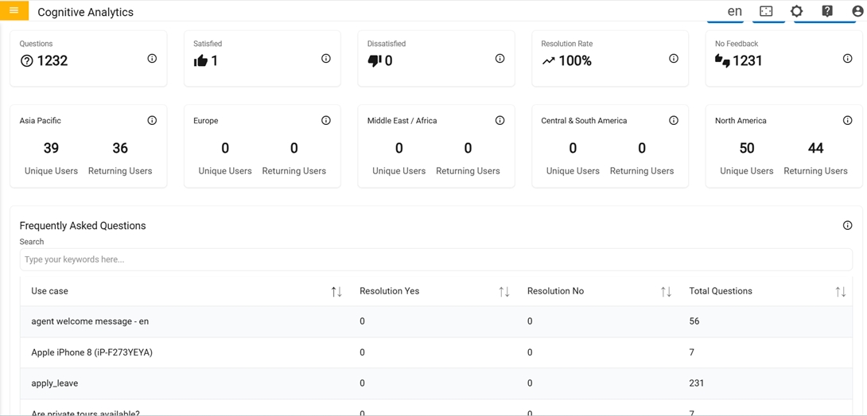867x416 pixels.
Task: Click the fullscreen icon in header
Action: [x=766, y=11]
